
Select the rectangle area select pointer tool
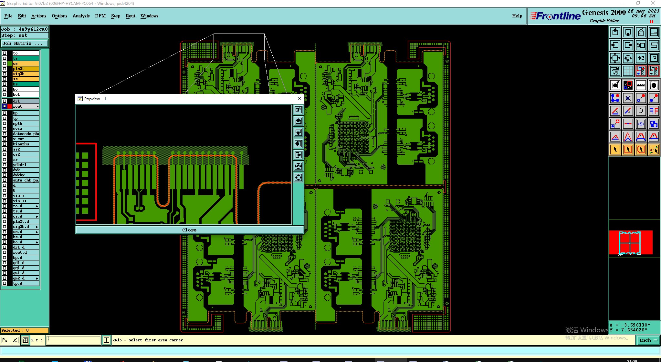pyautogui.click(x=628, y=150)
